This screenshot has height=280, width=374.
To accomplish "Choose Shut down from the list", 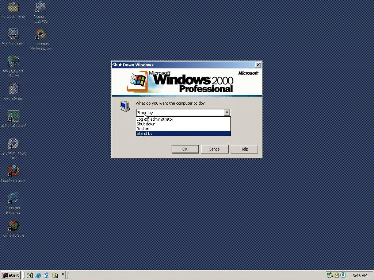I will coord(183,124).
